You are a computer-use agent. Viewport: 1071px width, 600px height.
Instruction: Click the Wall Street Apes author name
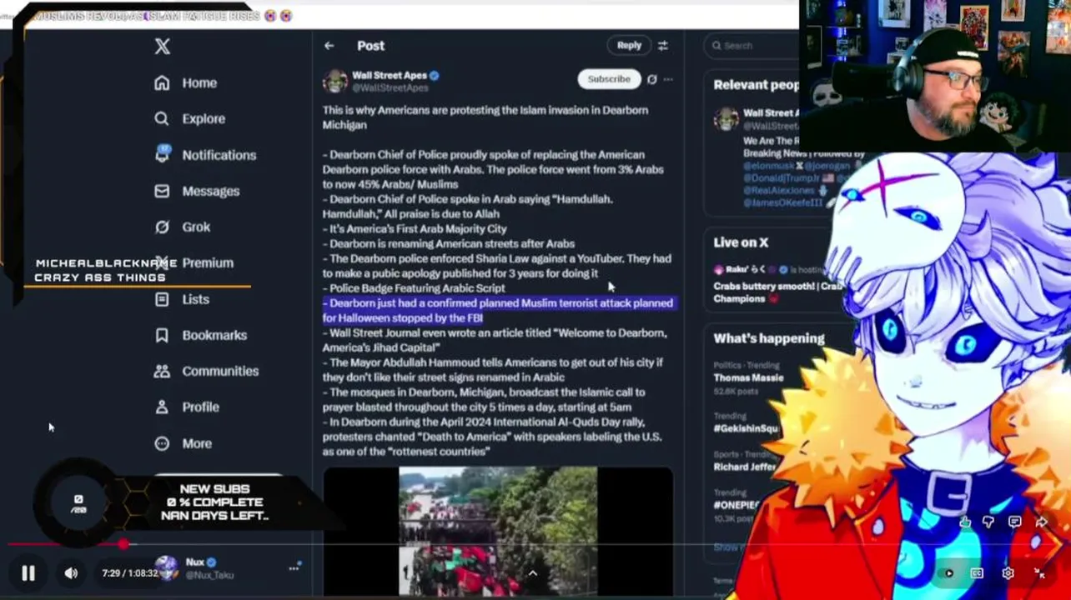click(x=390, y=75)
